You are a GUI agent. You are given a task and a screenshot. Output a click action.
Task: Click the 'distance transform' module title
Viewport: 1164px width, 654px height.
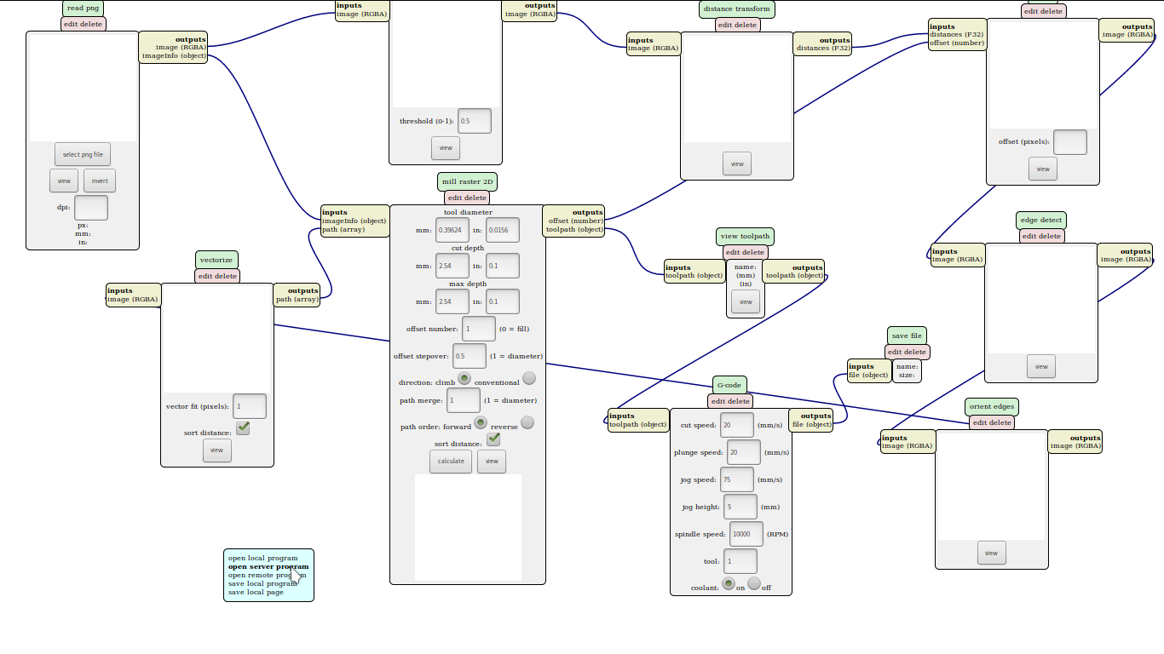(737, 9)
